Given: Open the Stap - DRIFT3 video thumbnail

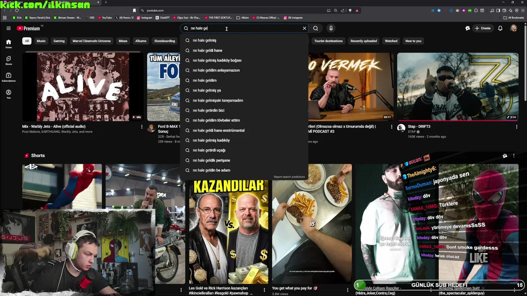Looking at the screenshot, I should pyautogui.click(x=458, y=87).
